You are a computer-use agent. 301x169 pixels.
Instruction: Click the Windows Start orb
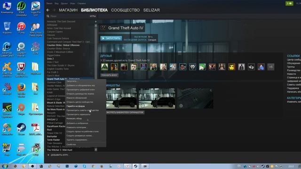coord(5,166)
